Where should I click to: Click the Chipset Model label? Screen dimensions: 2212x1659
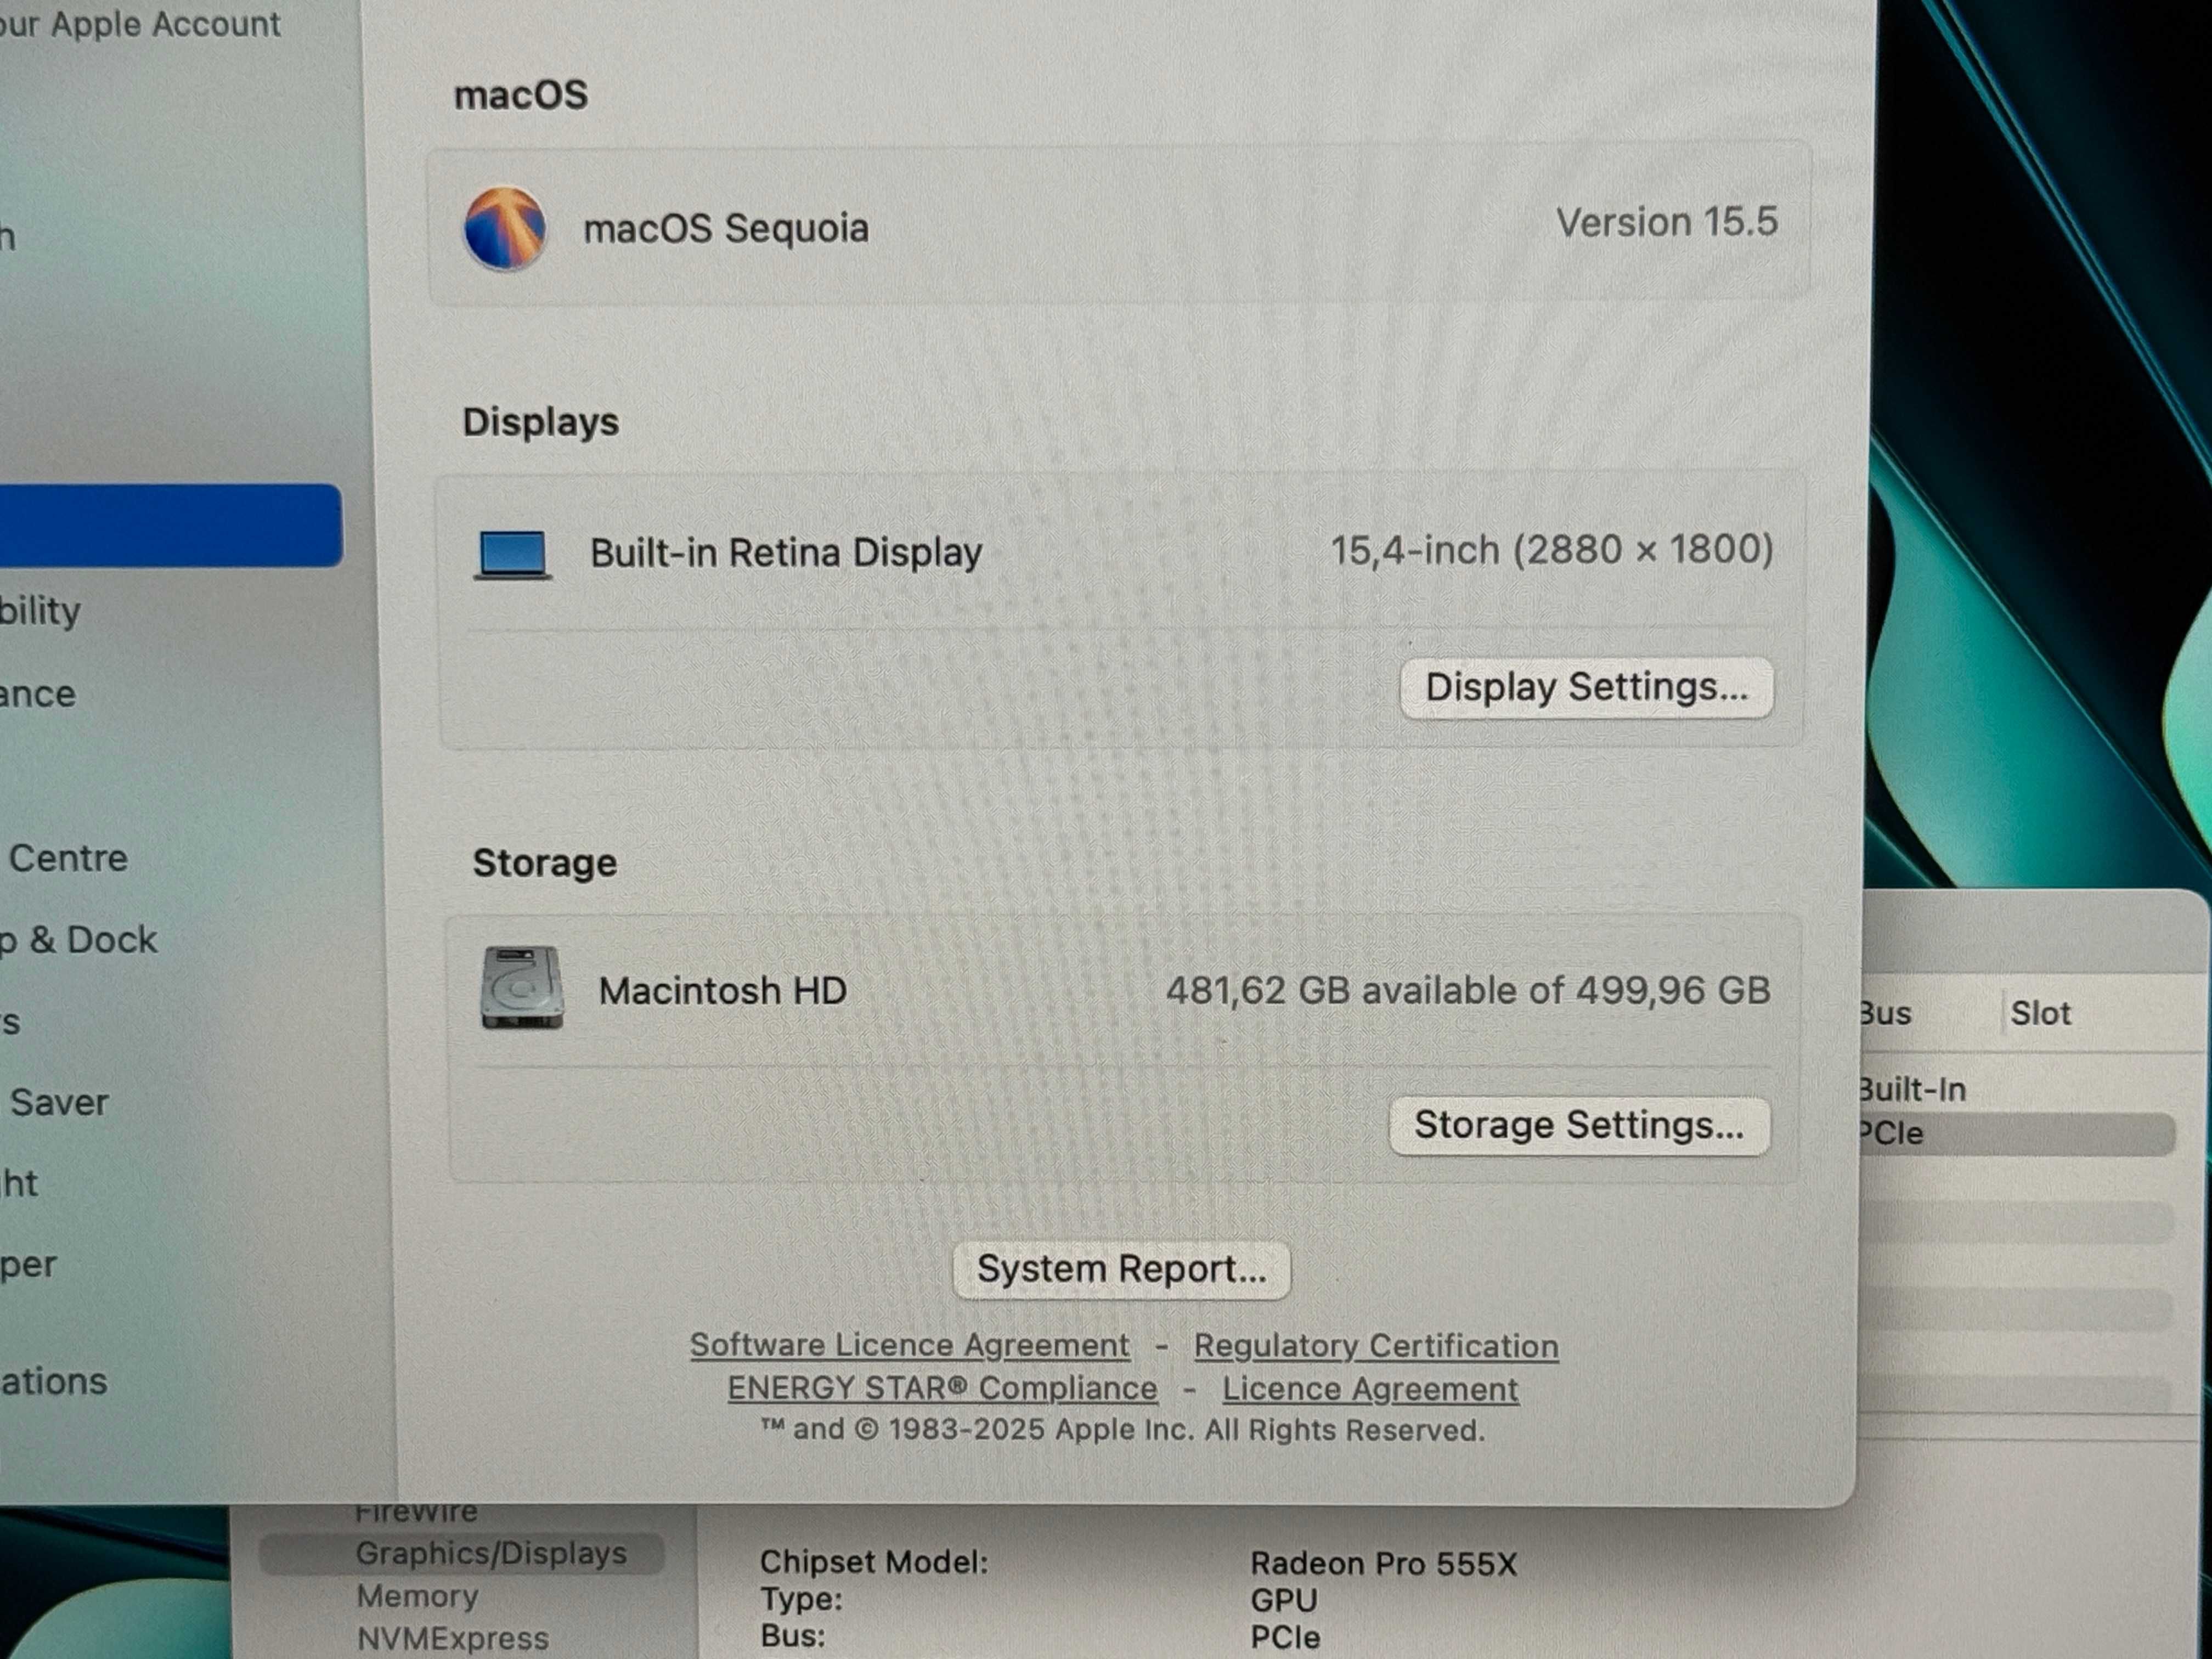tap(874, 1562)
